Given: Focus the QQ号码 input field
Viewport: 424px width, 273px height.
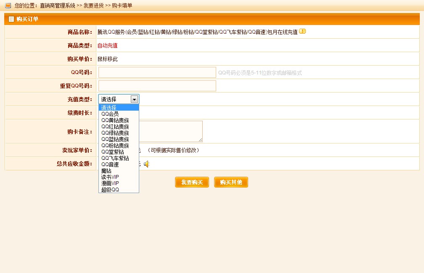Looking at the screenshot, I should tap(157, 72).
